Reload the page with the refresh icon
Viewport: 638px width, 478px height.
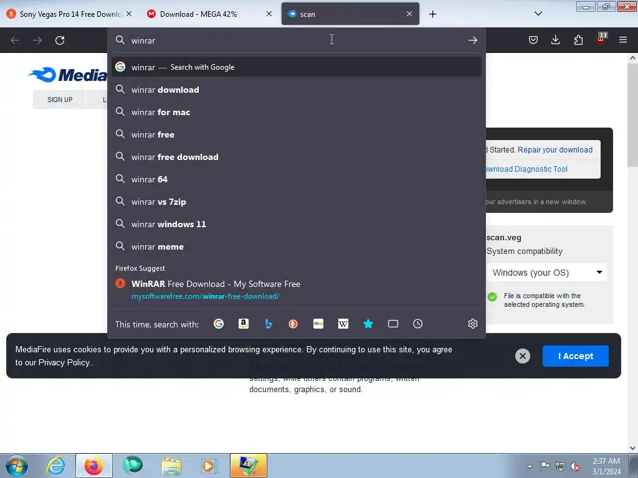[60, 40]
